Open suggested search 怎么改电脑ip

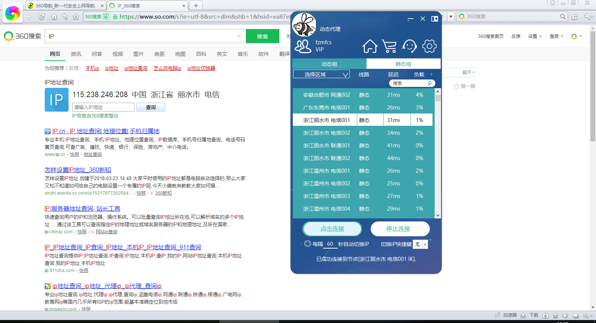tap(167, 68)
